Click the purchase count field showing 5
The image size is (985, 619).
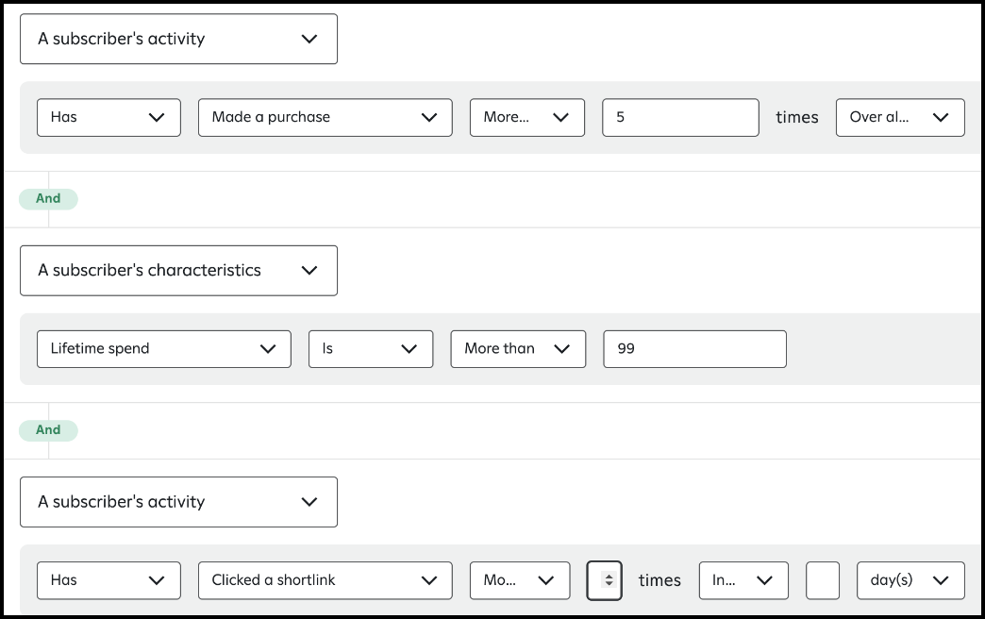pos(680,118)
